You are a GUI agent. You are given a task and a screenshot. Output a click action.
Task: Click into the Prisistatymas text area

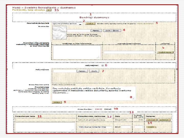coord(94,94)
